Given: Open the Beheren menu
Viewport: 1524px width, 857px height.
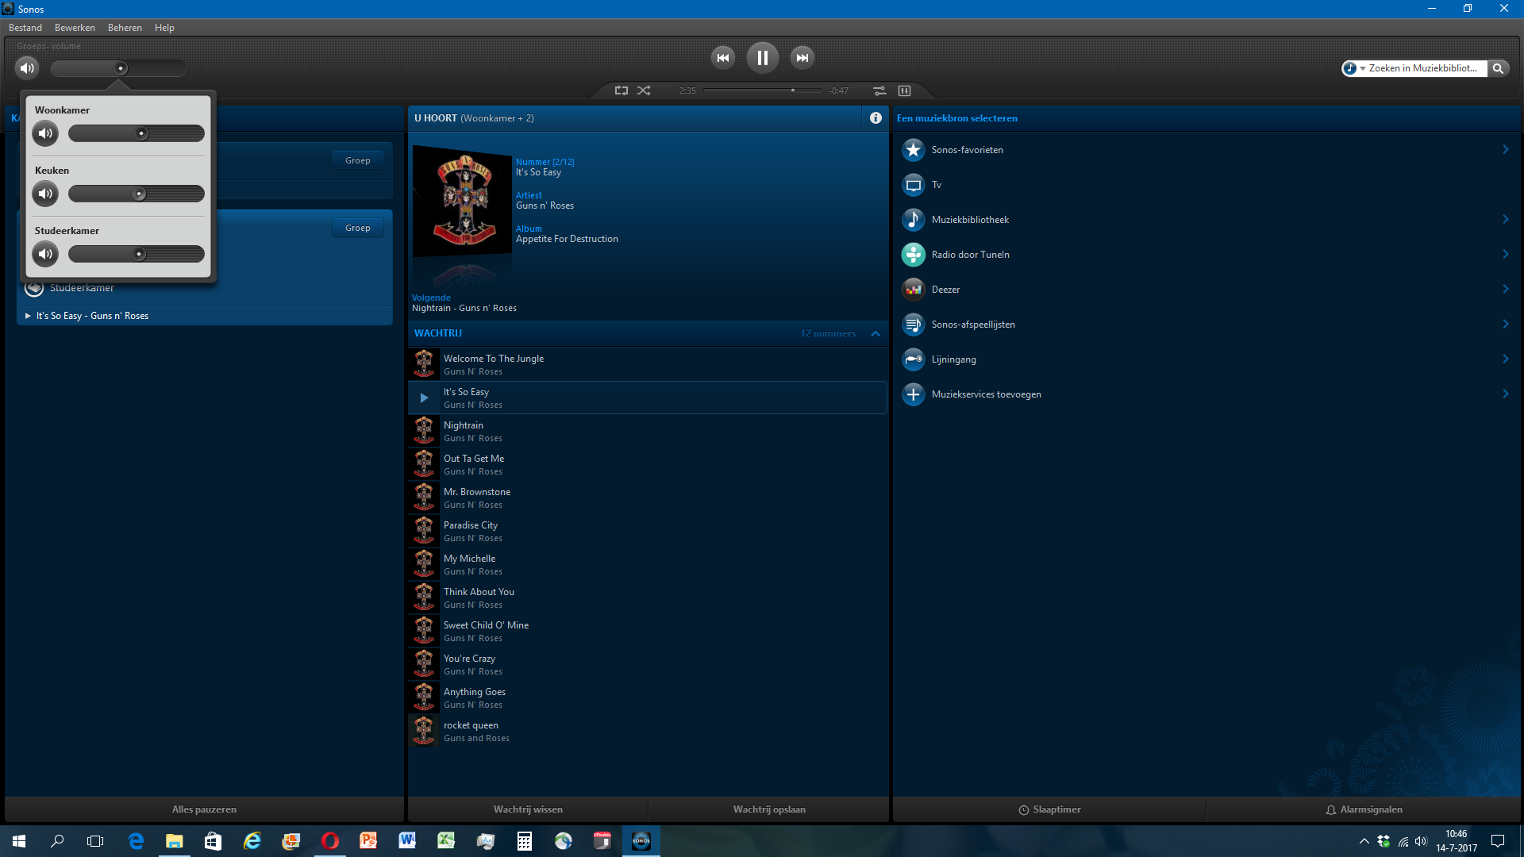Looking at the screenshot, I should click(x=125, y=28).
